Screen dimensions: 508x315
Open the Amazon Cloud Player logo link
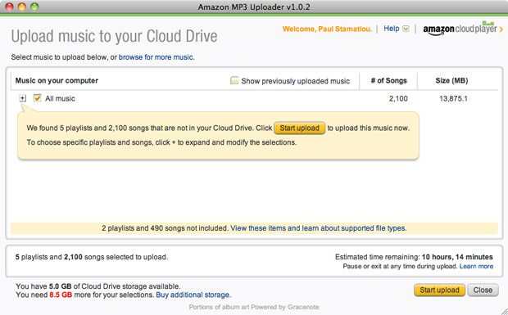(460, 29)
